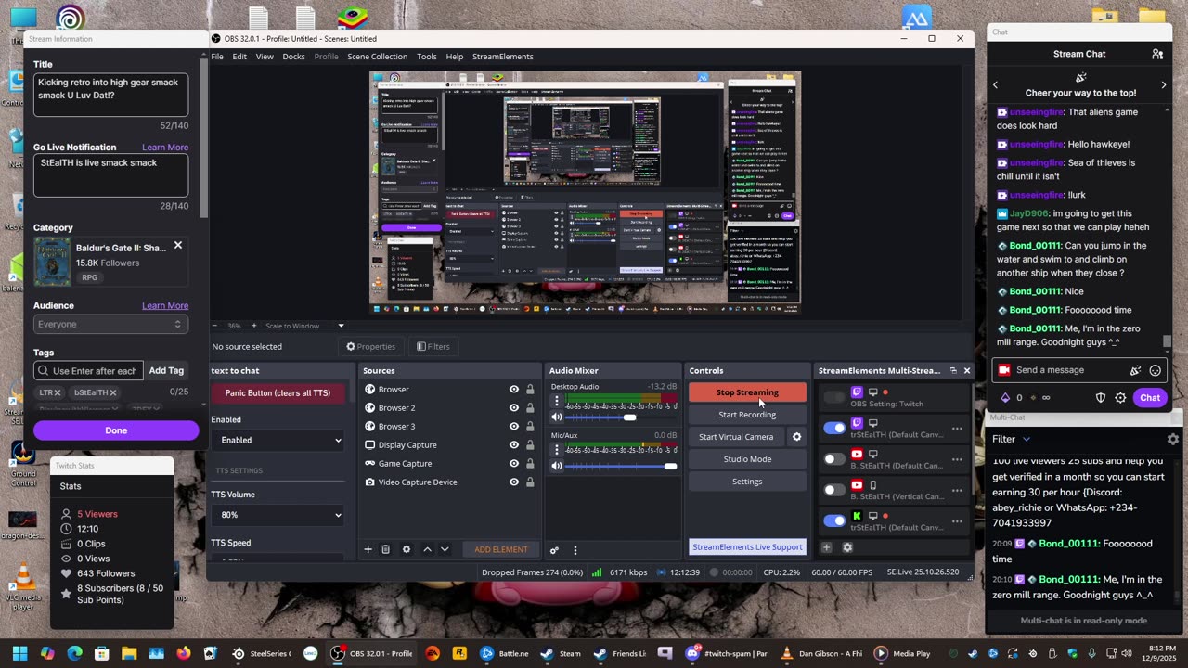Screen dimensions: 1188x668
Task: Open the Edit menu
Action: click(x=239, y=57)
